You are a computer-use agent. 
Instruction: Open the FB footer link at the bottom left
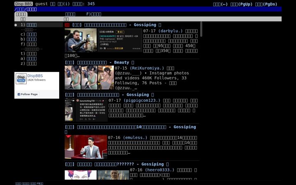pyautogui.click(x=40, y=183)
